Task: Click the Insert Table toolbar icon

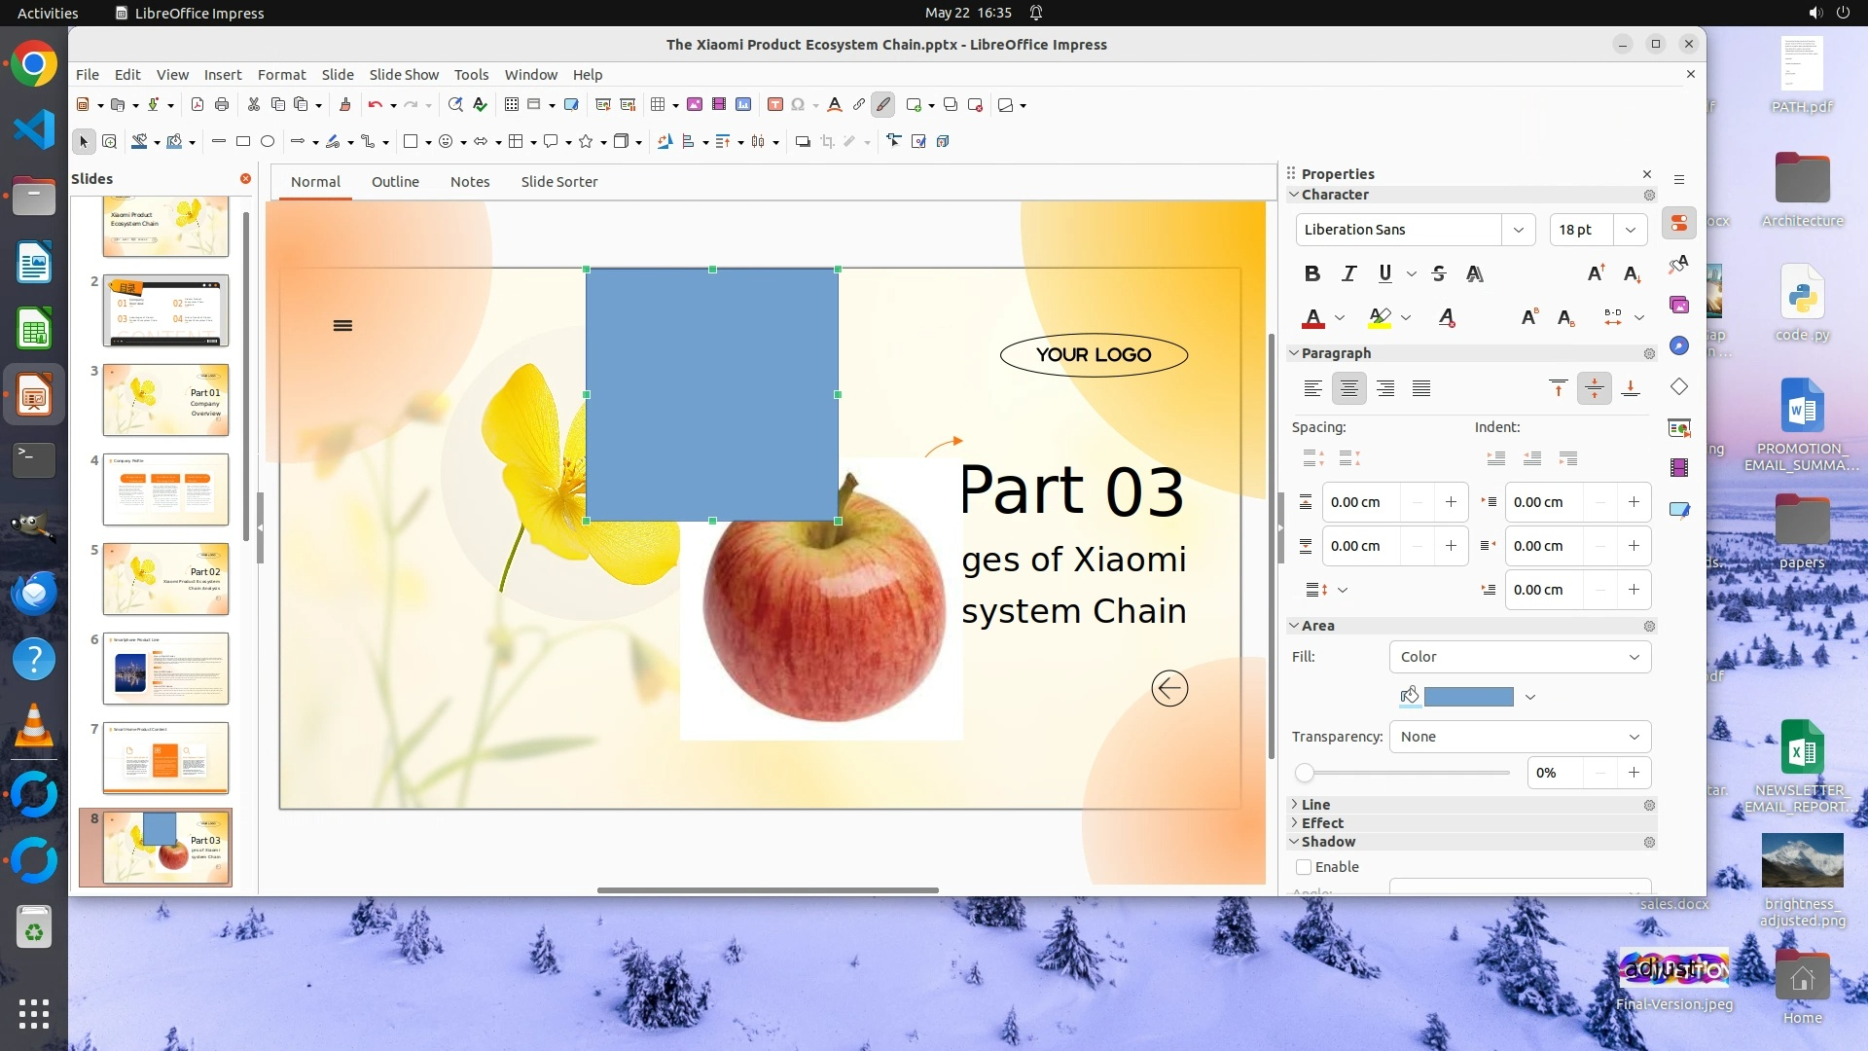Action: [x=658, y=105]
